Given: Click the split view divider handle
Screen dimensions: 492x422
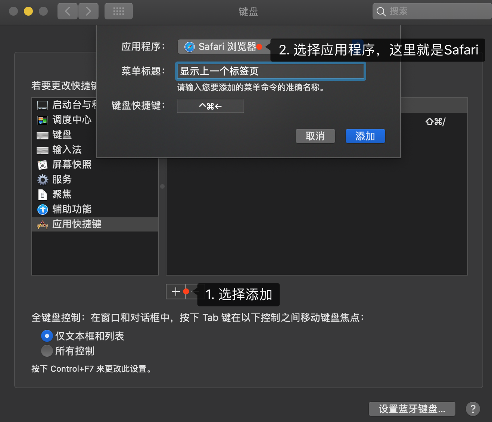Looking at the screenshot, I should pos(162,186).
